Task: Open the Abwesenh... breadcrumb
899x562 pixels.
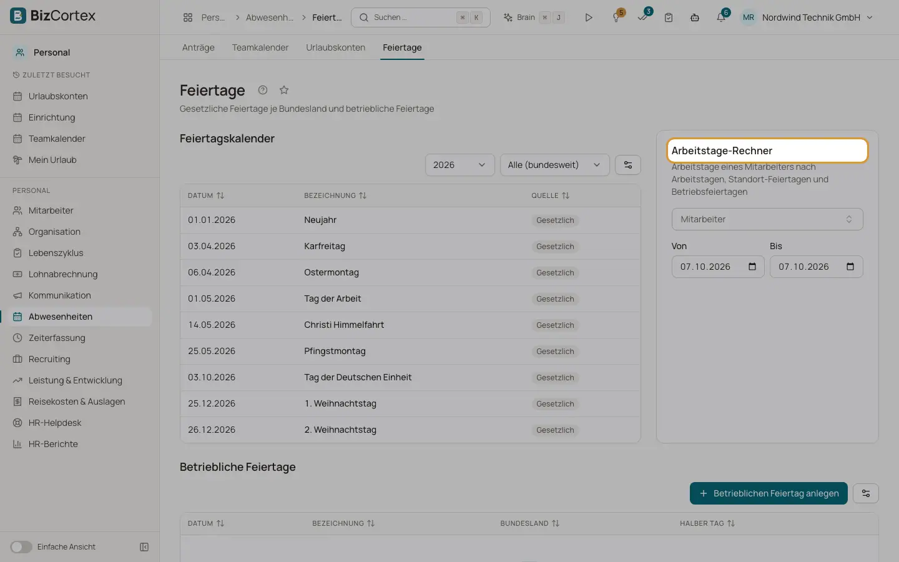Action: point(269,17)
